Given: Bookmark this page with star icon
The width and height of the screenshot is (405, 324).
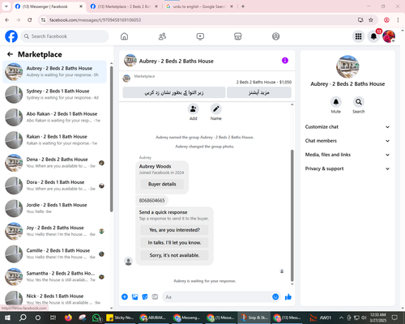Looking at the screenshot, I should tap(371, 19).
